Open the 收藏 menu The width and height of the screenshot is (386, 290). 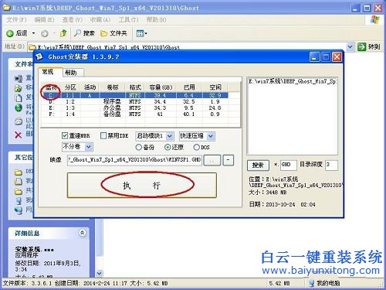(x=100, y=19)
